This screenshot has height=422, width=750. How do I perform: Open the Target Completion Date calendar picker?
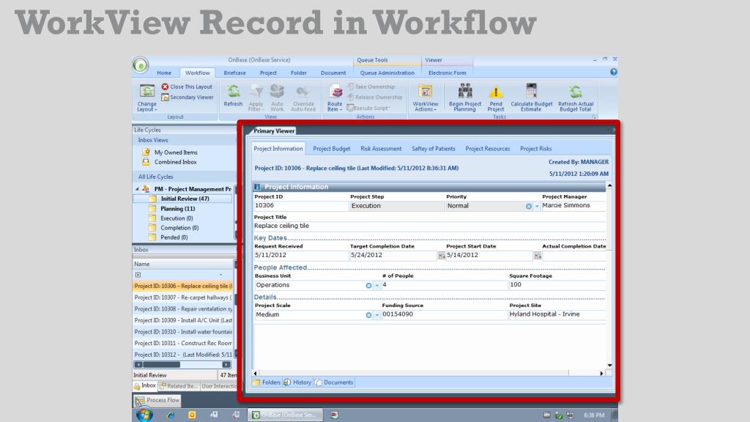441,256
